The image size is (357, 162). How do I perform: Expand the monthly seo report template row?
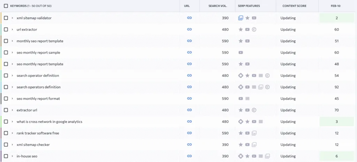pyautogui.click(x=12, y=41)
